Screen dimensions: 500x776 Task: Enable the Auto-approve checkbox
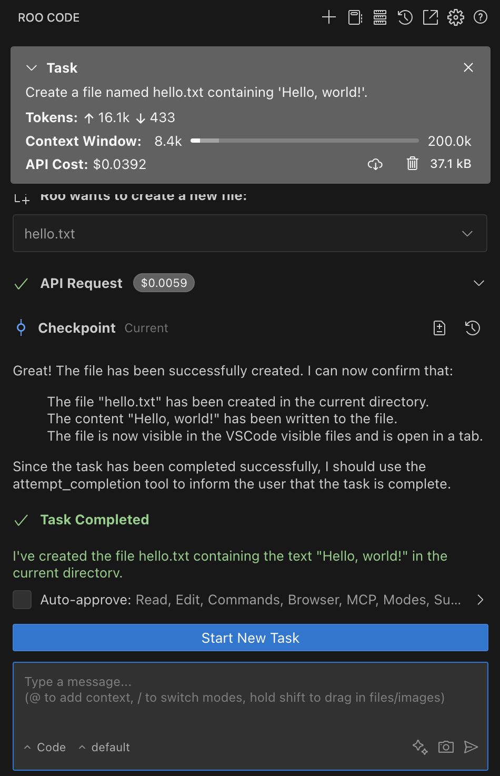tap(22, 600)
